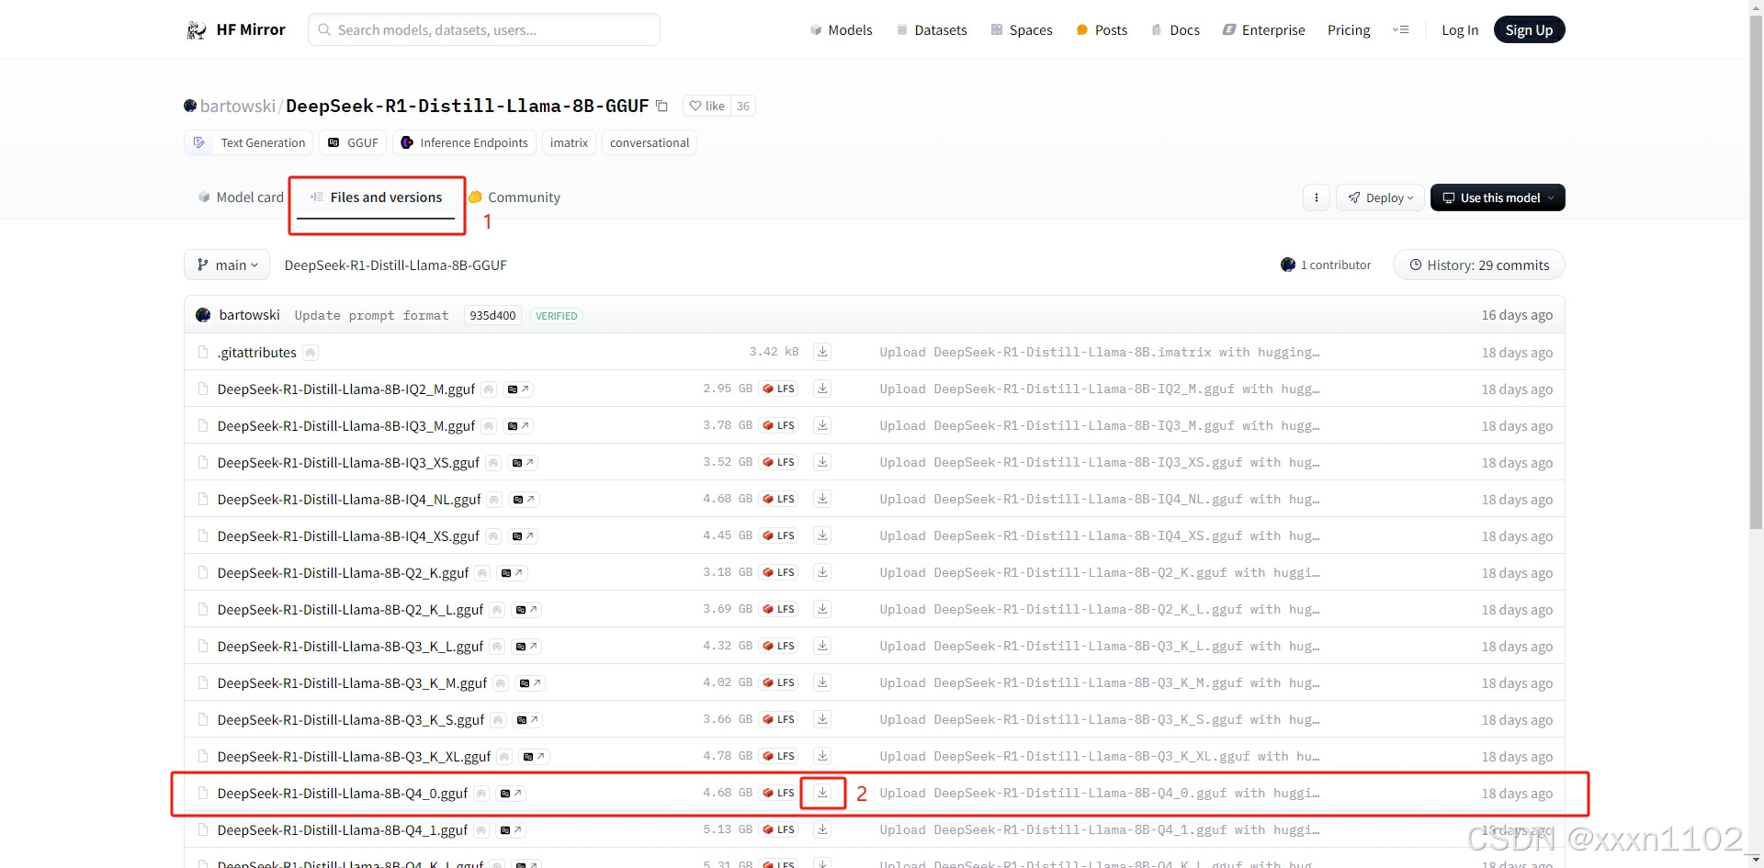Click the search models input field

tap(484, 29)
